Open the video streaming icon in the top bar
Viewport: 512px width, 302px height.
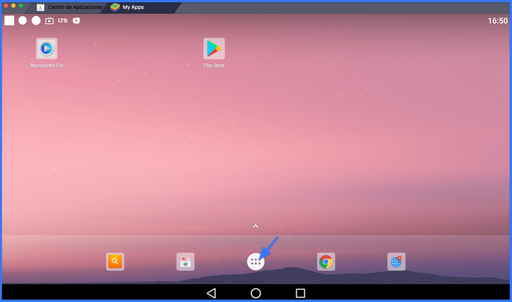point(76,20)
